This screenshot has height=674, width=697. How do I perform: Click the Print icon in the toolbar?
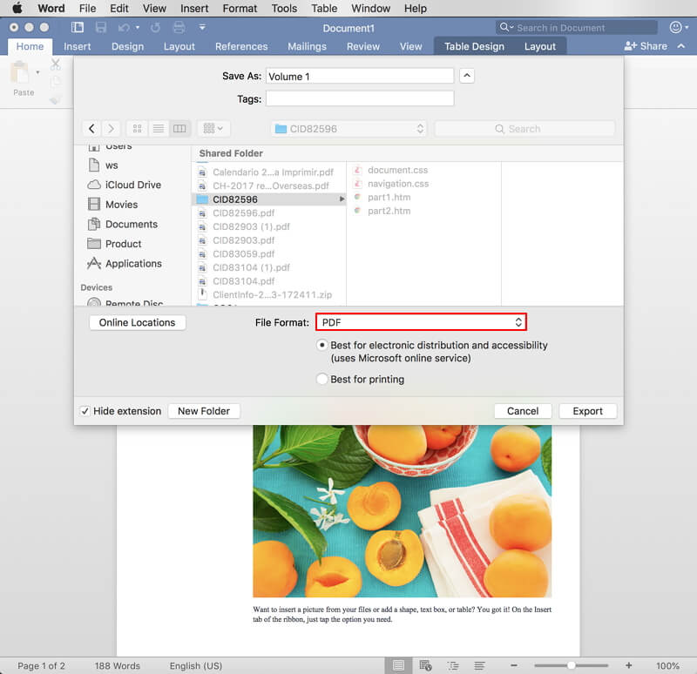(x=179, y=28)
